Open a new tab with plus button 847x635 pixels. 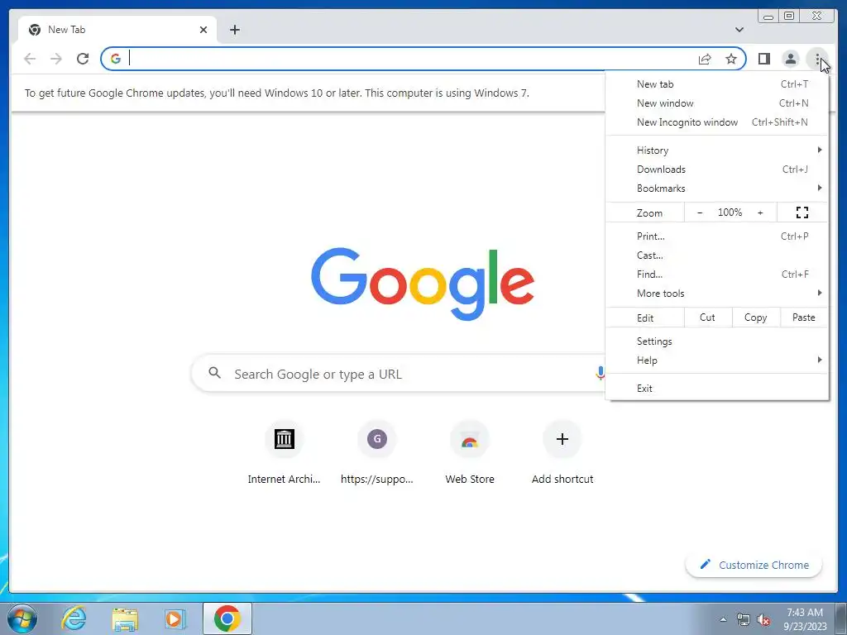[234, 30]
